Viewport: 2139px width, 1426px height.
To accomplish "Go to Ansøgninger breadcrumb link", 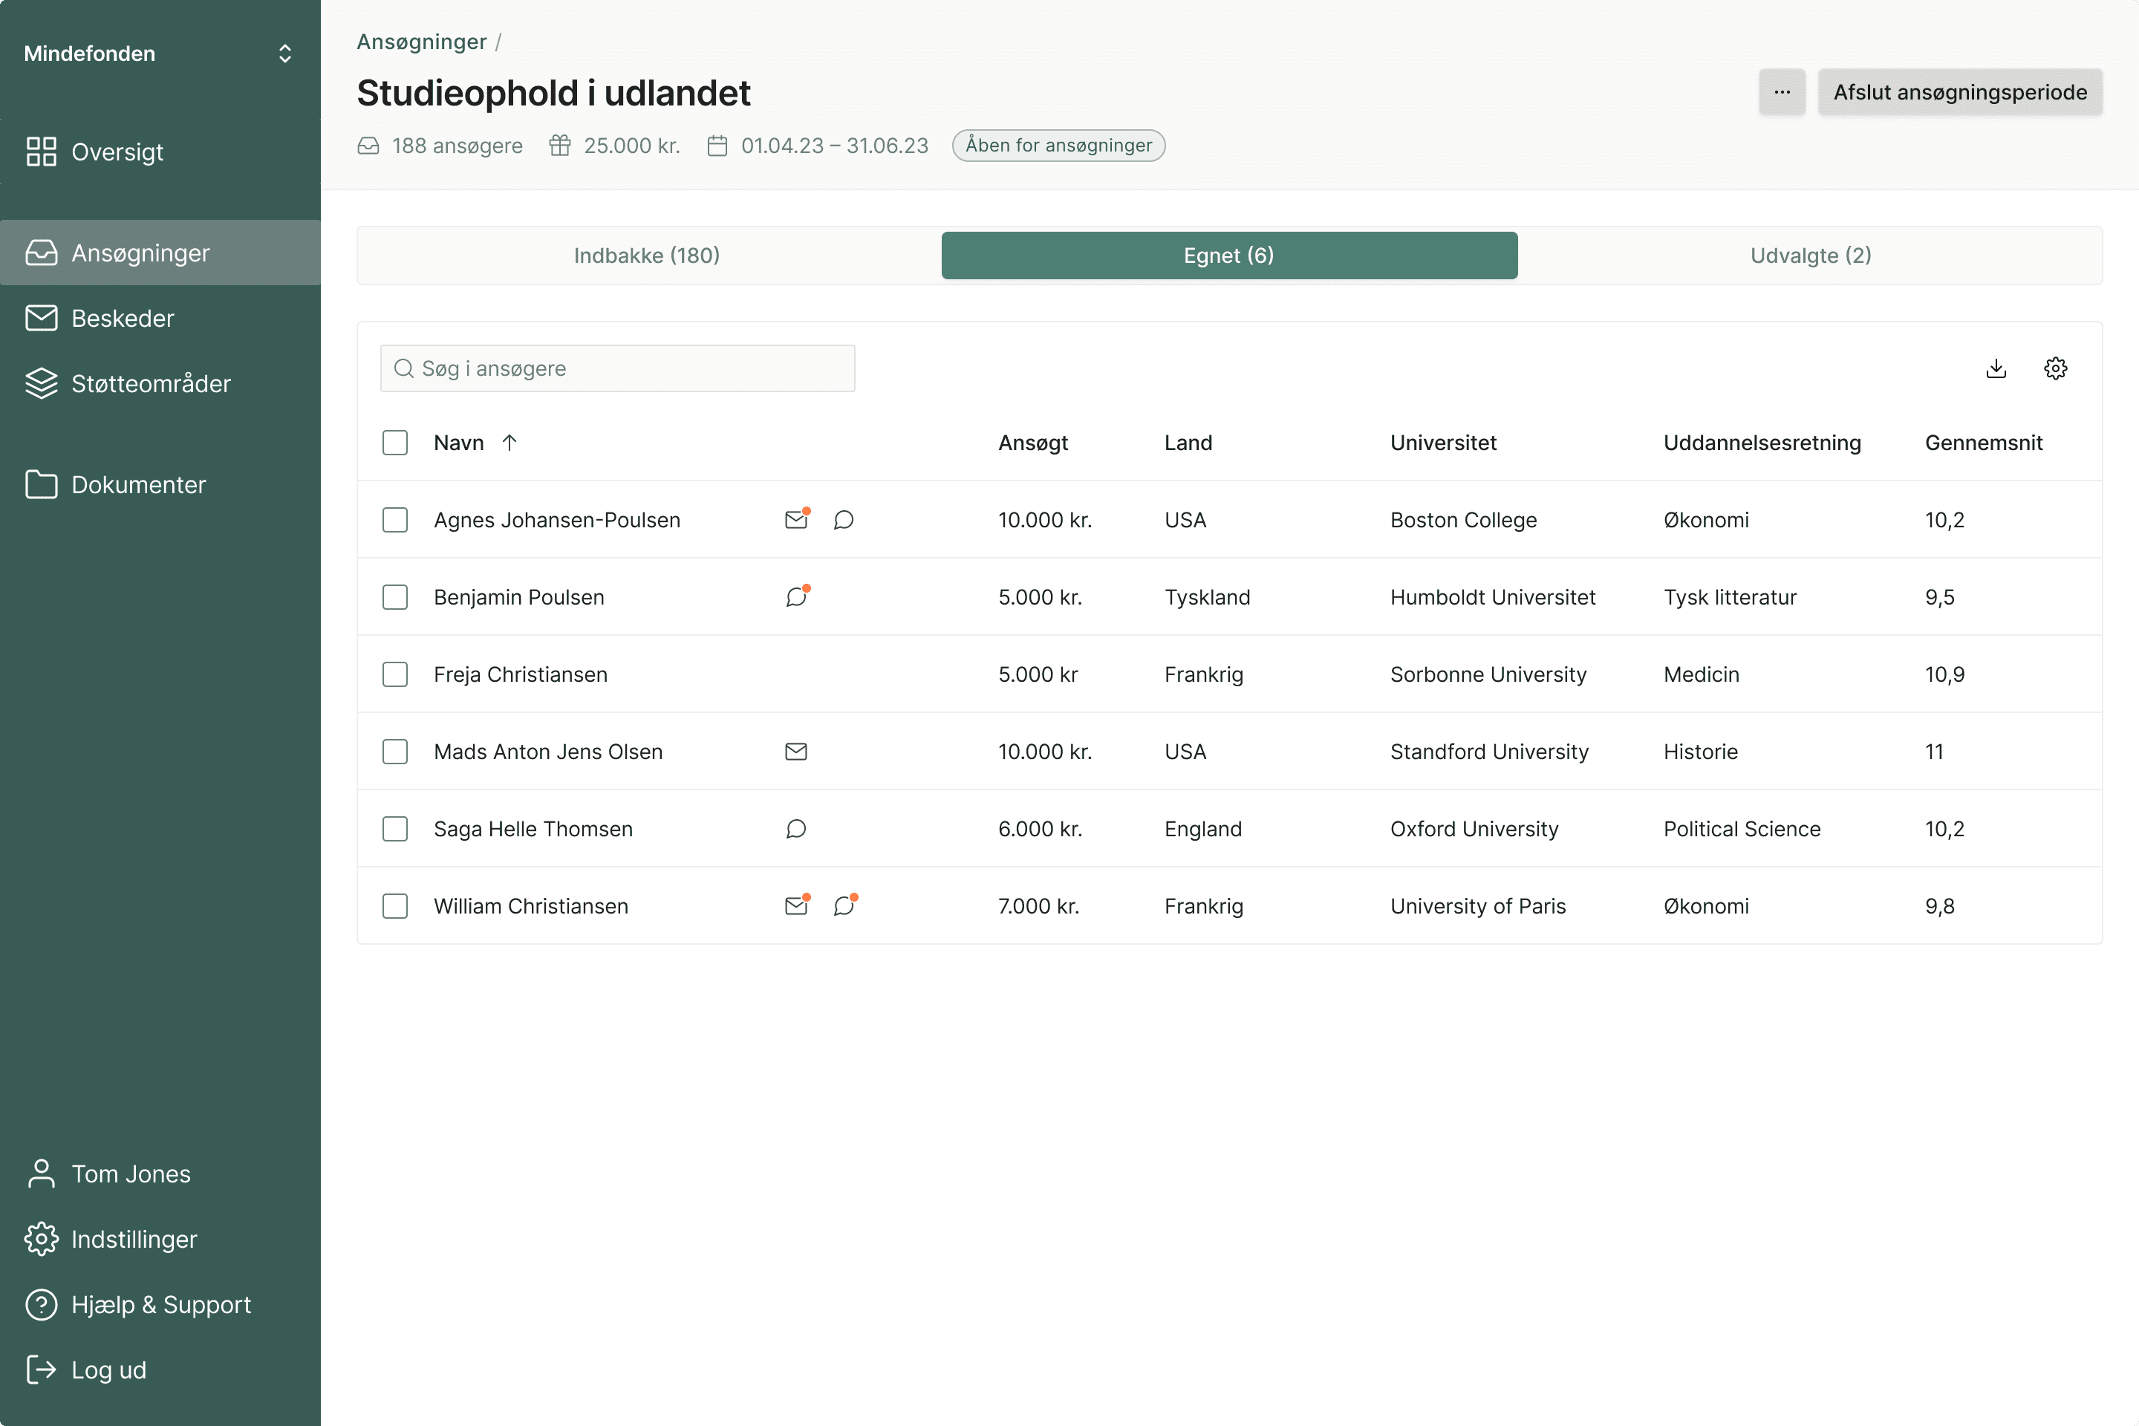I will click(421, 42).
